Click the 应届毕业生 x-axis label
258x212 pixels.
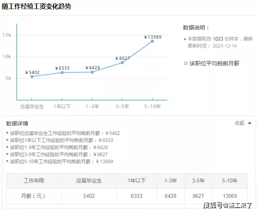click(x=32, y=106)
